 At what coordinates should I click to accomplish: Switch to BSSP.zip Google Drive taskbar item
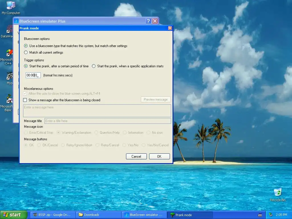point(53,215)
